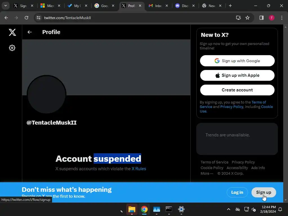Click the Create account button
Image resolution: width=288 pixels, height=216 pixels.
(237, 90)
